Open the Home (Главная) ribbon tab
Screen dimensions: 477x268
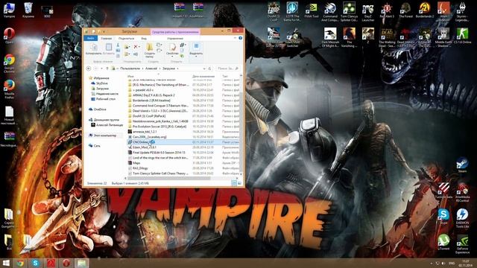coord(106,39)
